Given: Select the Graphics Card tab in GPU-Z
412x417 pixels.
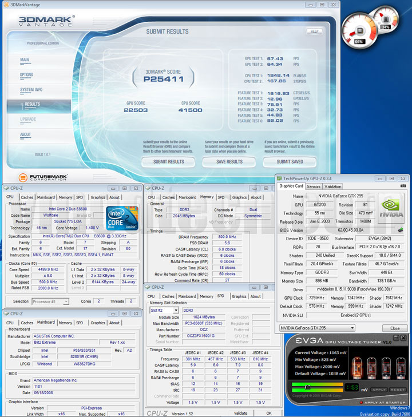Looking at the screenshot, I should click(291, 186).
